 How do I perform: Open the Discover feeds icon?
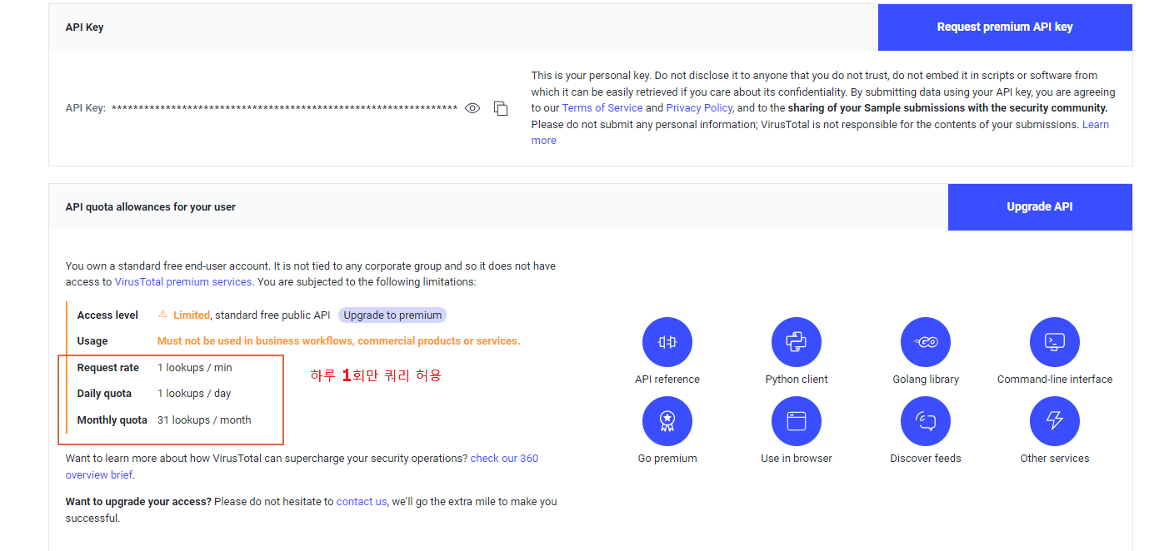(x=926, y=421)
